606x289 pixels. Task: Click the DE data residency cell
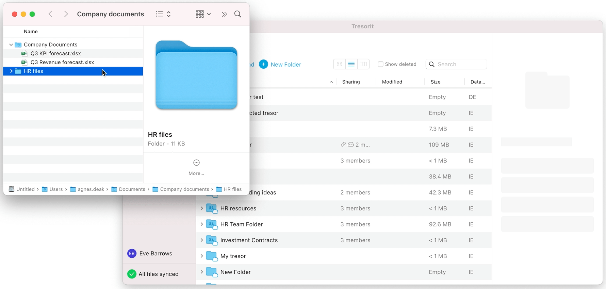[x=472, y=97]
